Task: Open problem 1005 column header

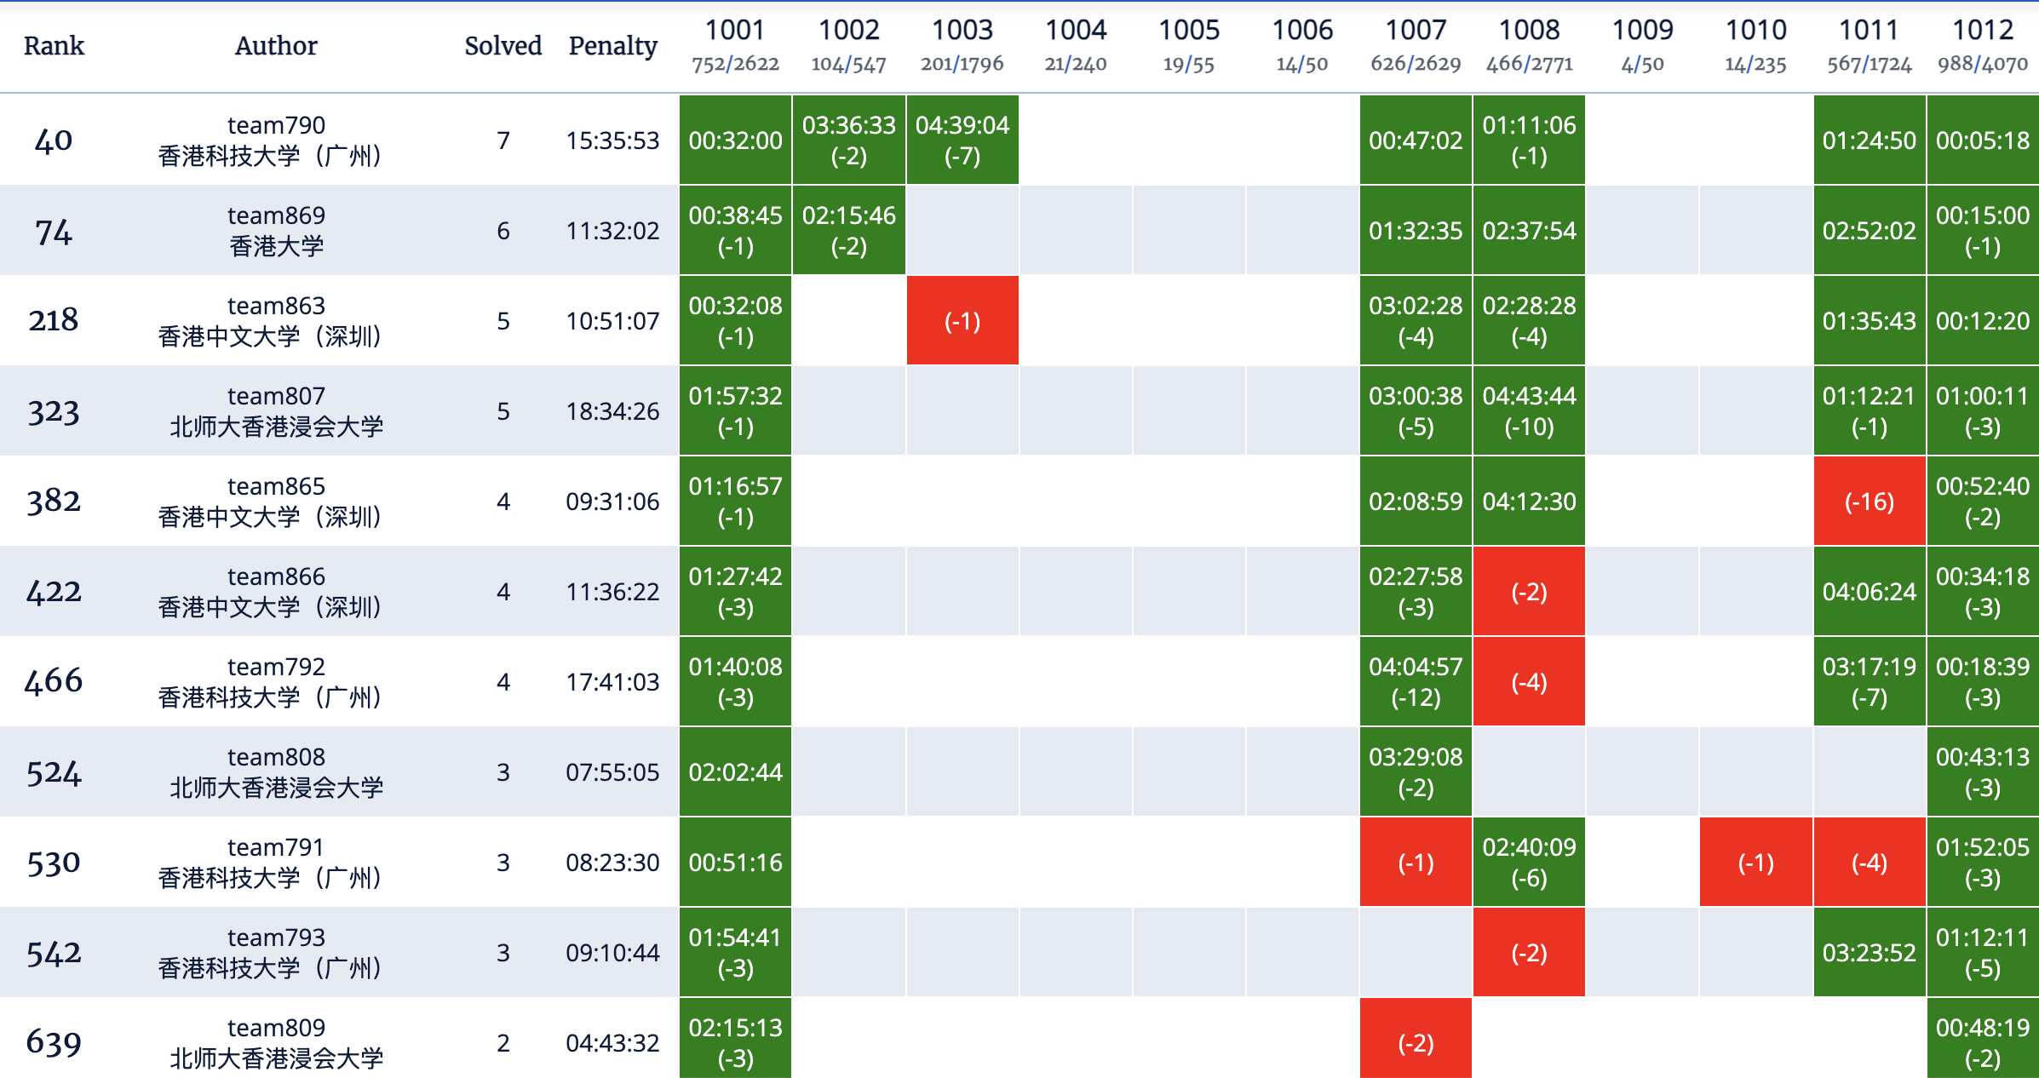Action: pyautogui.click(x=1189, y=46)
